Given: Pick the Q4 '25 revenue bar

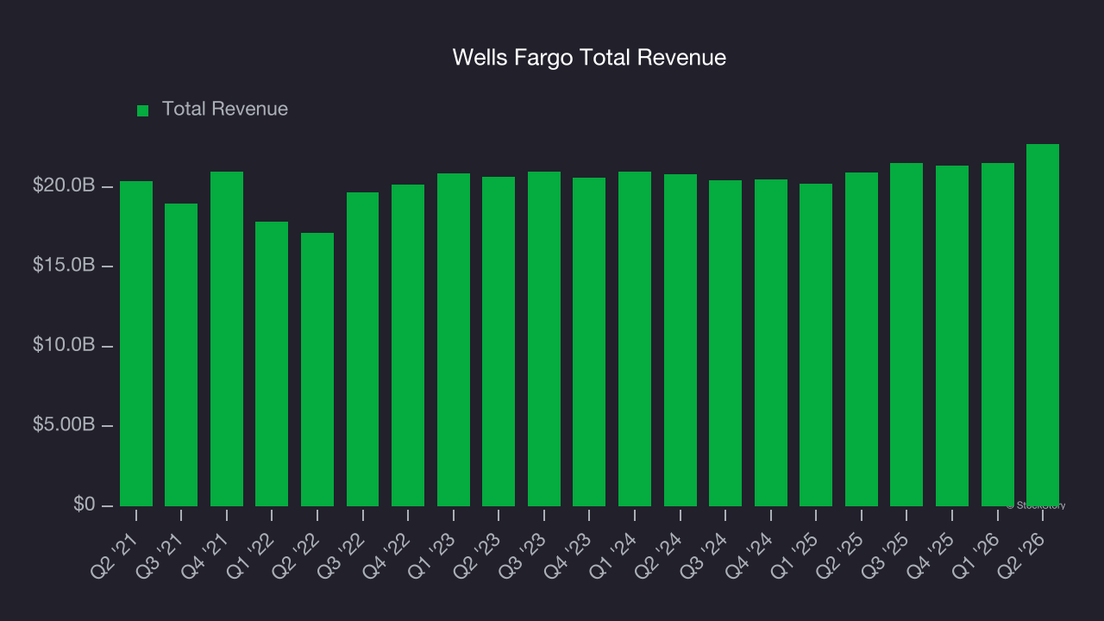Looking at the screenshot, I should 952,336.
